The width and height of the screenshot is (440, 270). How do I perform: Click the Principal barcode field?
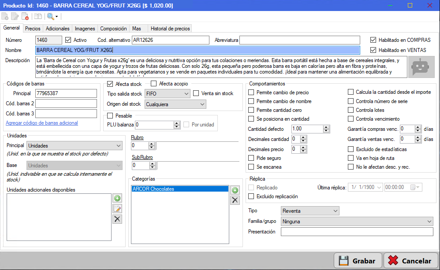pos(66,93)
